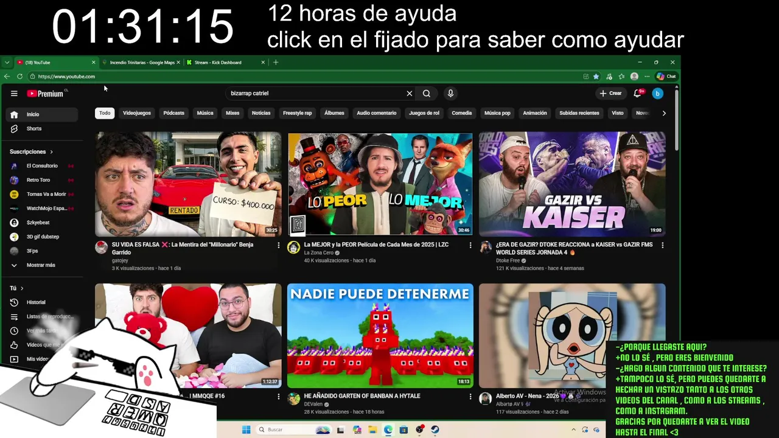Open El Consultorio channel subscription
The image size is (779, 438).
click(41, 166)
